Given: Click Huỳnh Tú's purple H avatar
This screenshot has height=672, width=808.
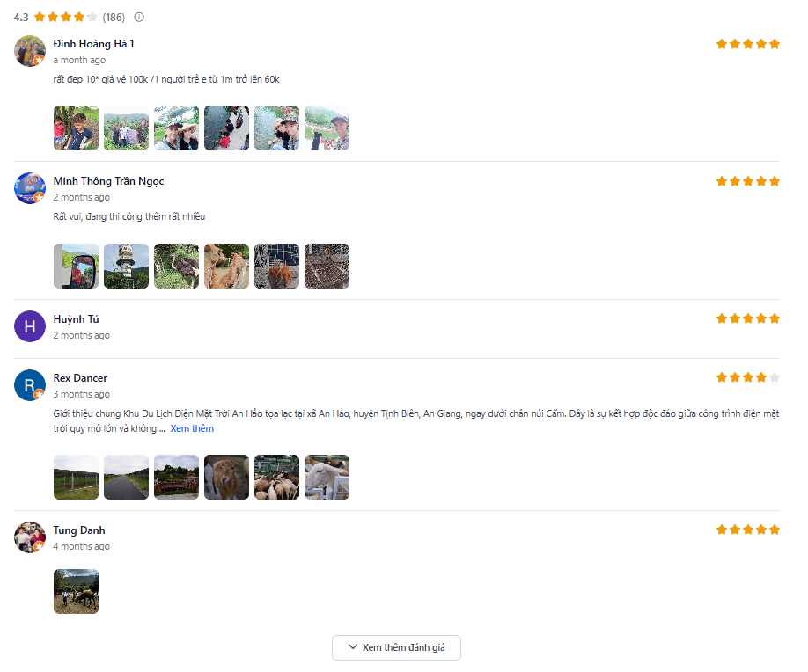Looking at the screenshot, I should point(30,326).
